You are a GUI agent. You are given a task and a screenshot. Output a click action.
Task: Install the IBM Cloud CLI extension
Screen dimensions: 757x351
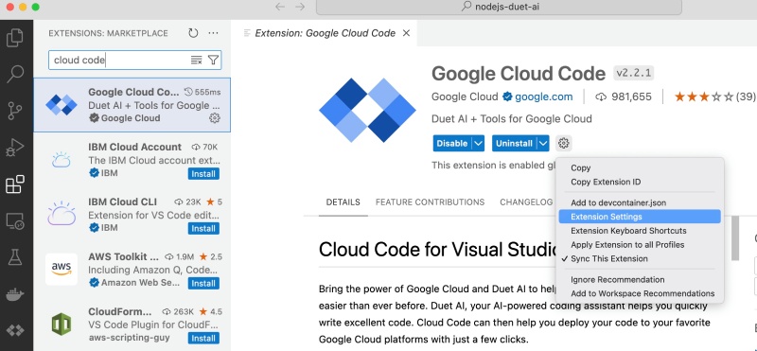click(x=203, y=228)
